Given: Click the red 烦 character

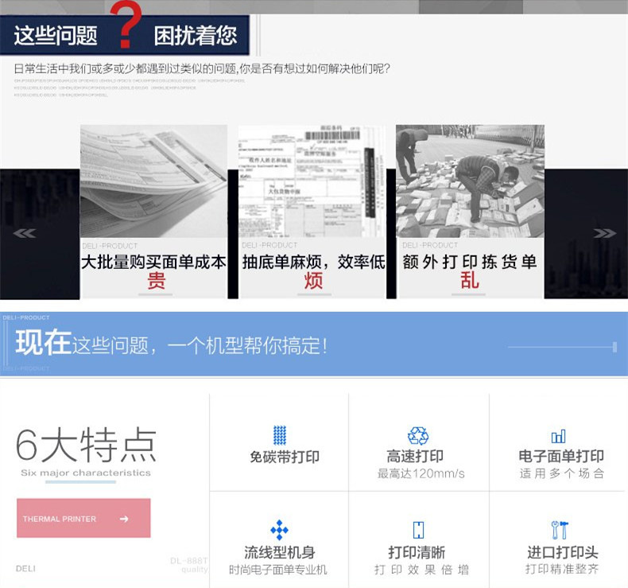Looking at the screenshot, I should 313,280.
